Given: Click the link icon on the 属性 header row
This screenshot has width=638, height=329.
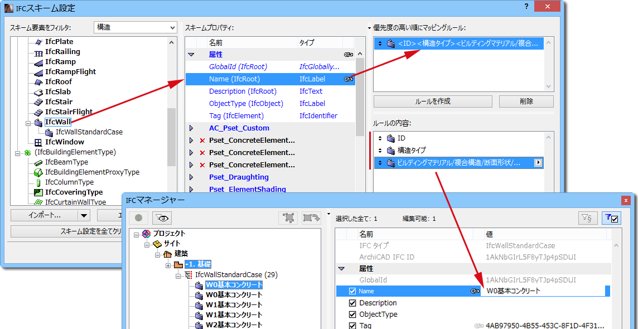Looking at the screenshot, I should coord(348,55).
